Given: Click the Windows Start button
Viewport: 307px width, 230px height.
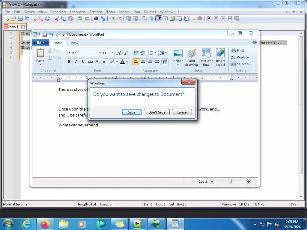Looking at the screenshot, I should click(8, 224).
